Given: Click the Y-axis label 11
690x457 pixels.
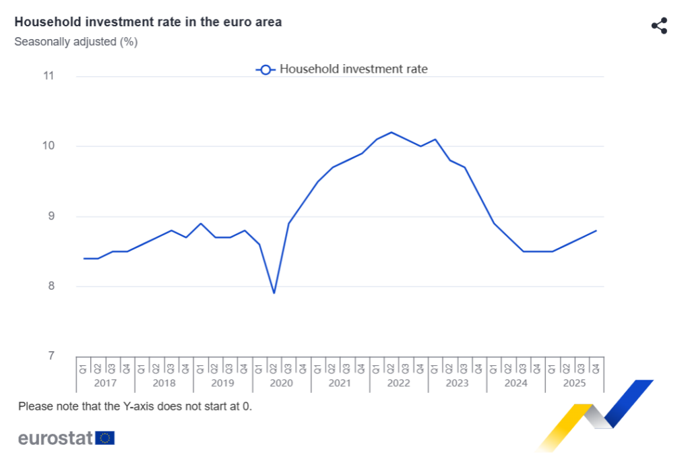Looking at the screenshot, I should pyautogui.click(x=48, y=76).
